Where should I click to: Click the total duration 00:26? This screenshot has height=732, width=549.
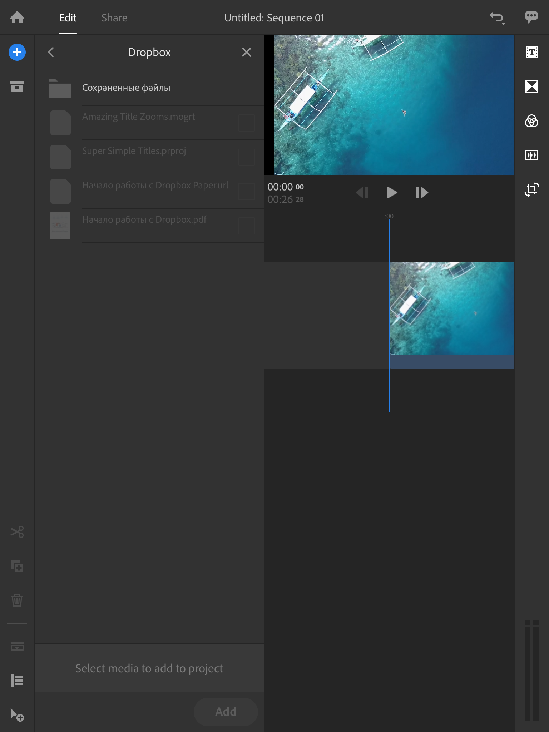[286, 199]
